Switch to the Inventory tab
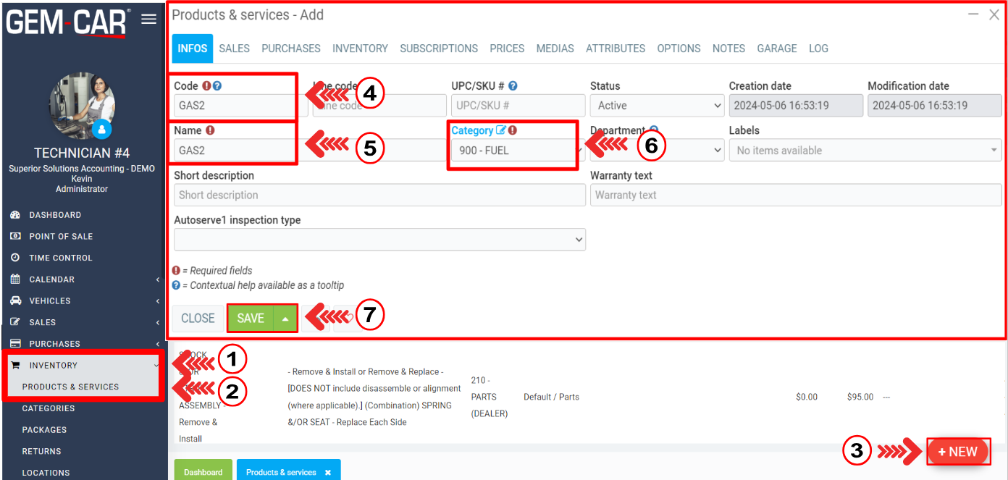Image resolution: width=1008 pixels, height=480 pixels. tap(360, 49)
